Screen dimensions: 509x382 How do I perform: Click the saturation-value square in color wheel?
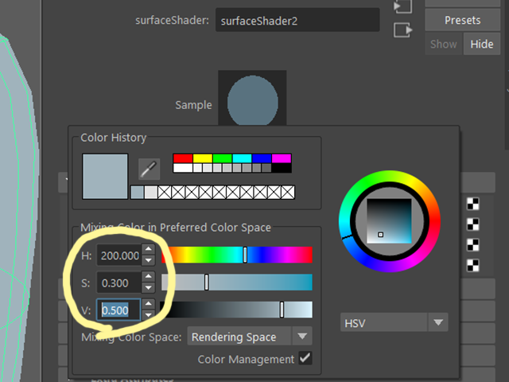point(389,221)
